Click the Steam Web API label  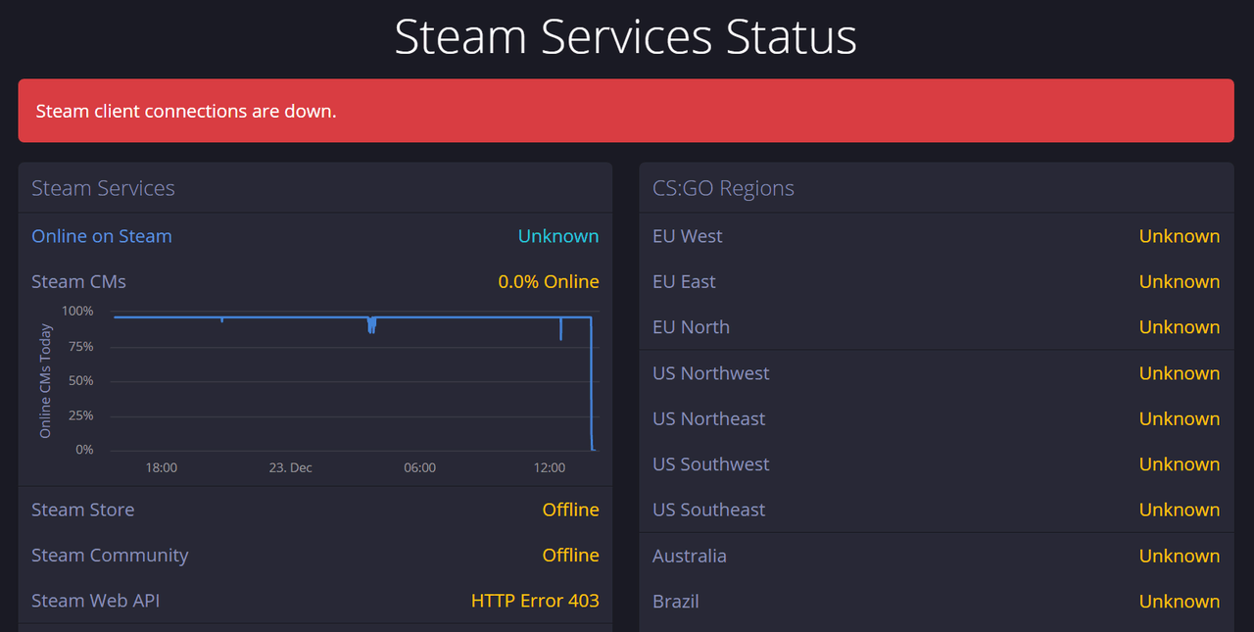(x=95, y=601)
